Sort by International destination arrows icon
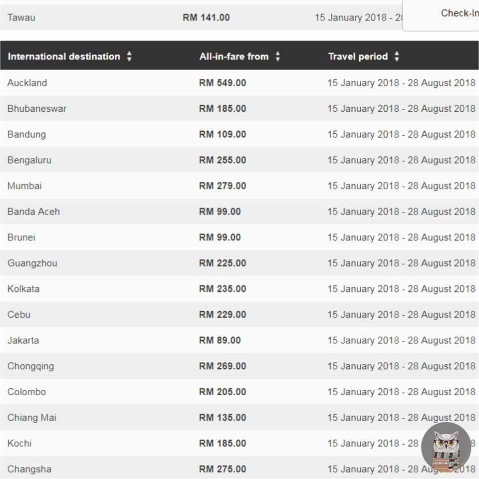The height and width of the screenshot is (479, 479). coord(129,56)
